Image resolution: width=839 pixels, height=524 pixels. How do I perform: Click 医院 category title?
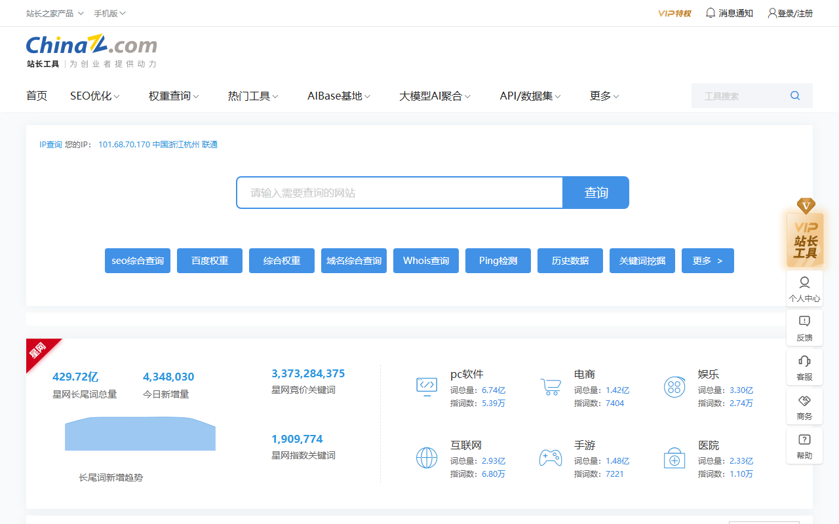coord(709,445)
